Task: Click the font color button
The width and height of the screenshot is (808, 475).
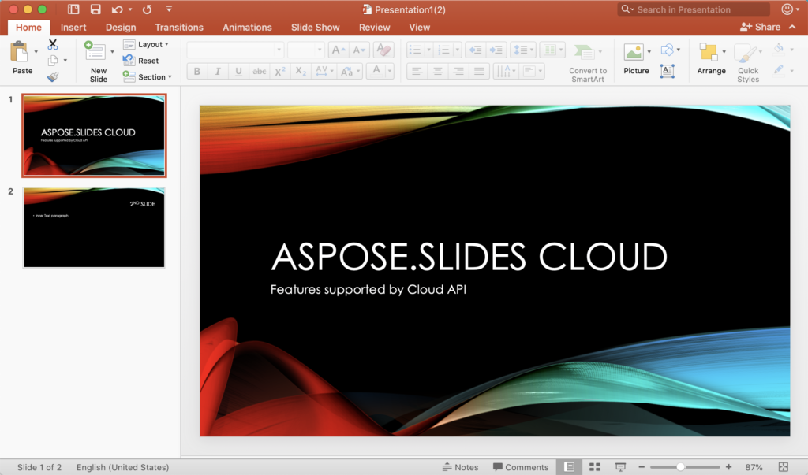Action: [376, 71]
